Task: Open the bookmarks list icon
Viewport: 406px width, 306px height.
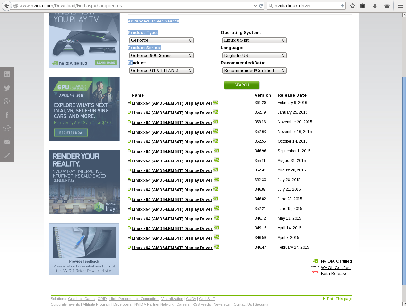Action: 363,6
